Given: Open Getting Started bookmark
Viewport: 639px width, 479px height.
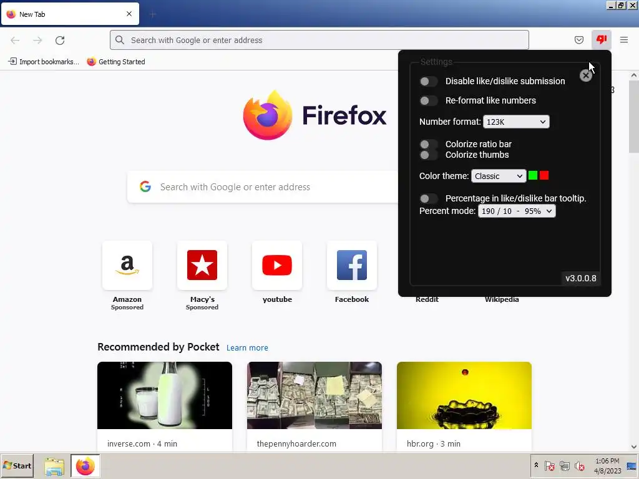Looking at the screenshot, I should (x=116, y=62).
